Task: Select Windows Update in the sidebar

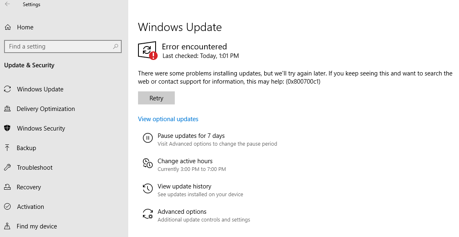Action: point(40,89)
